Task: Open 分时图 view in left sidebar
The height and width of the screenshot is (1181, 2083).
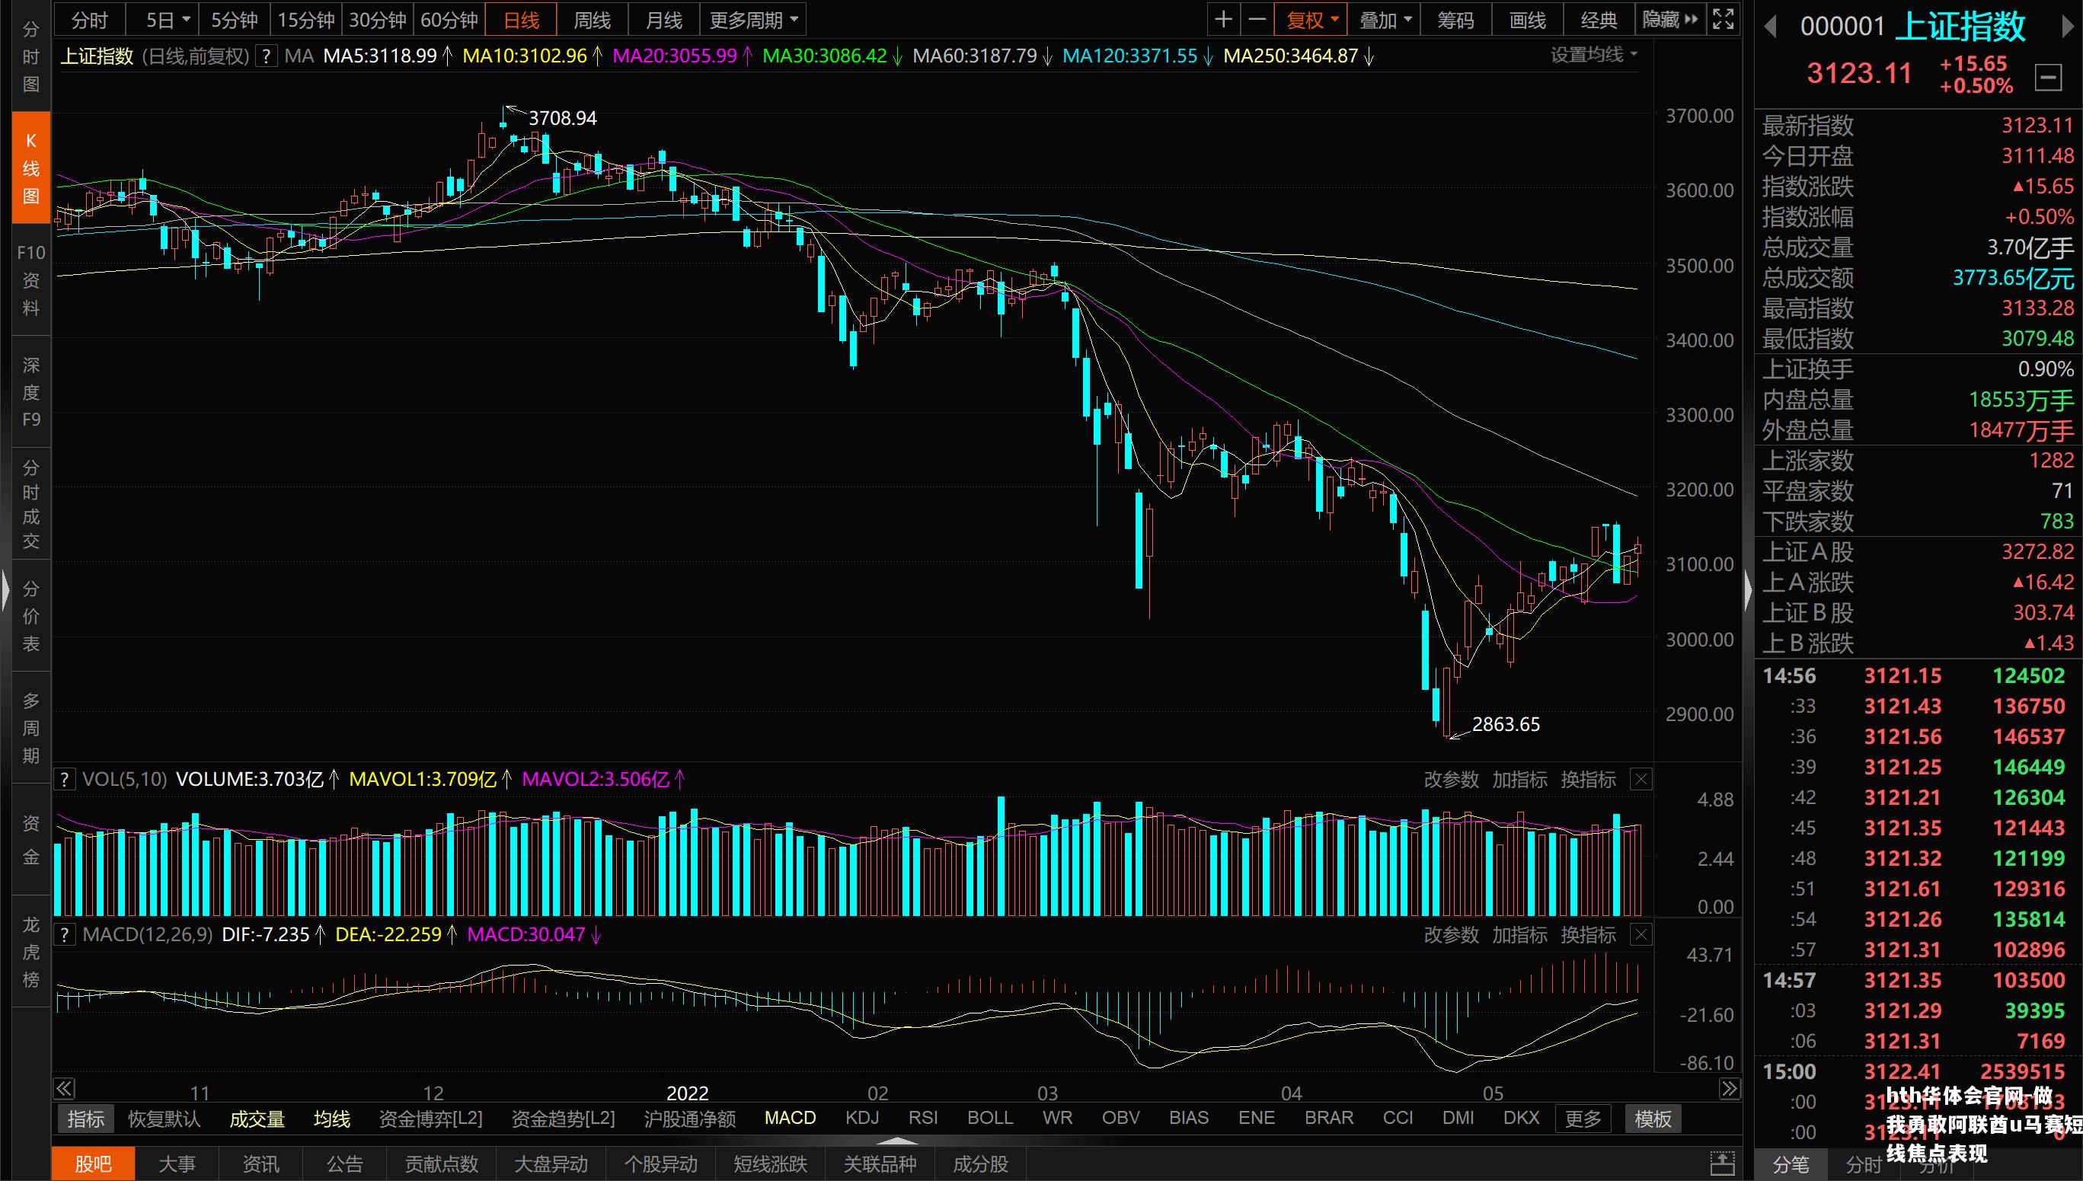Action: 30,56
